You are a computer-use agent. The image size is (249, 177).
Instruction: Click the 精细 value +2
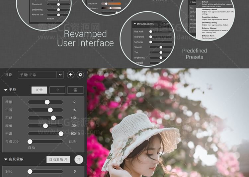[74, 102]
